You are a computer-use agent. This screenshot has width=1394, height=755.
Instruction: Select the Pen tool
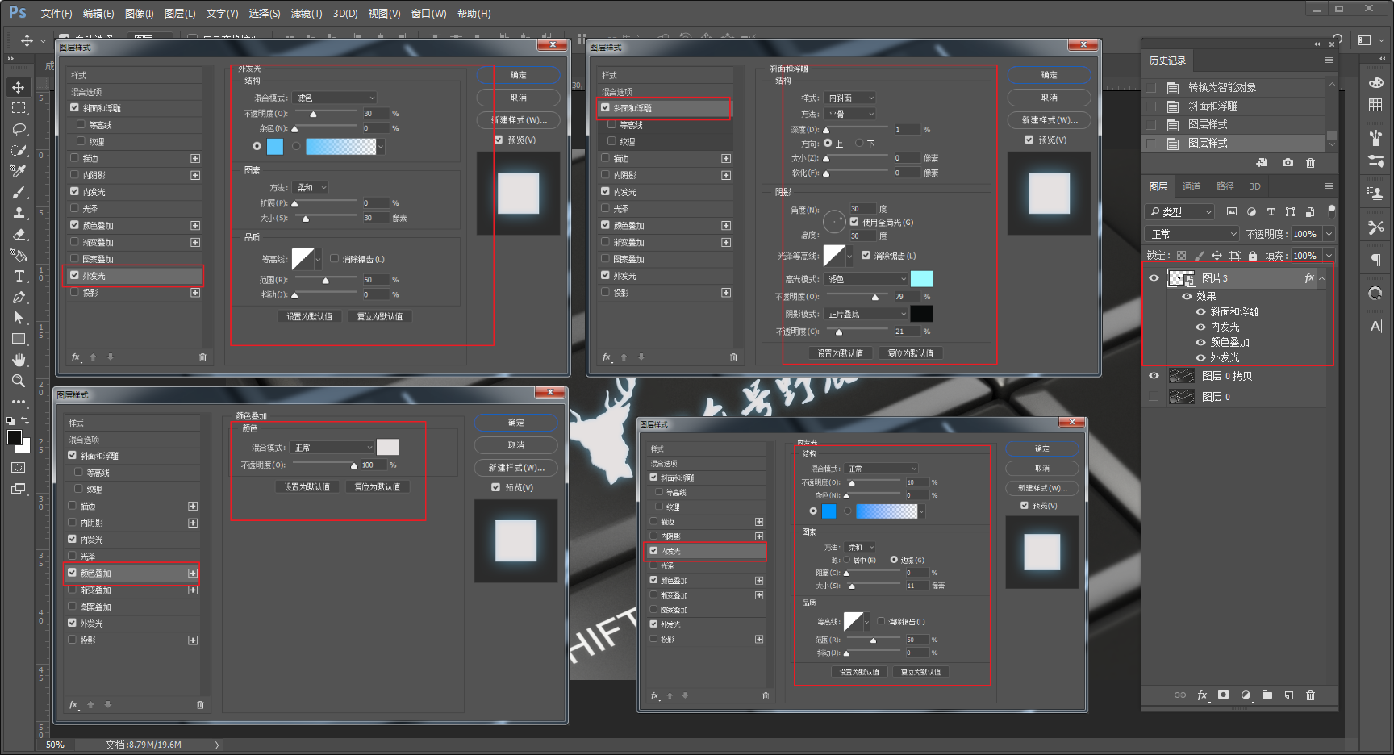[19, 297]
